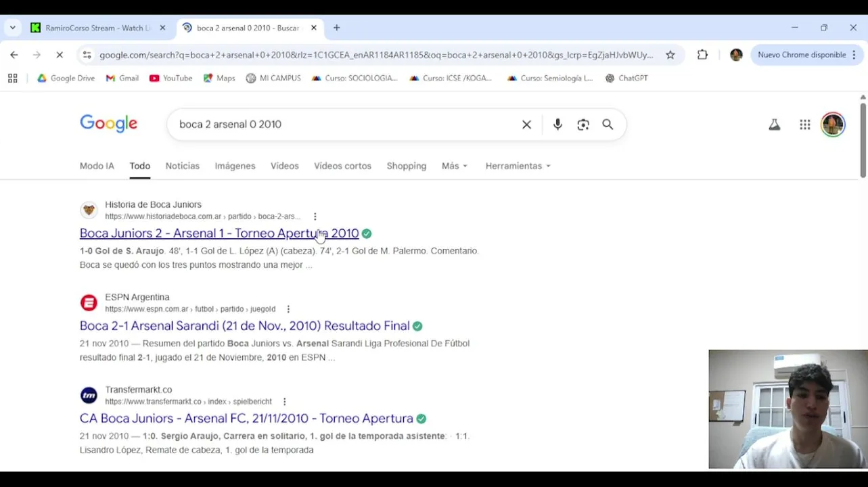Open options menu for historiadeboca result
The width and height of the screenshot is (868, 487).
coord(315,216)
